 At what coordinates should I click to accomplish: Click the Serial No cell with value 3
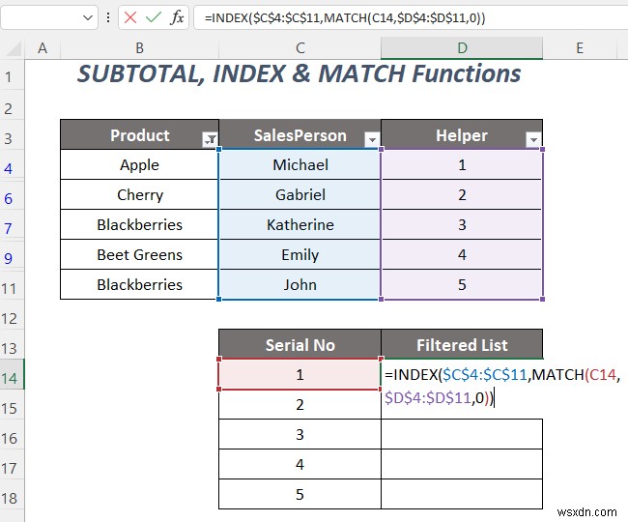(300, 434)
